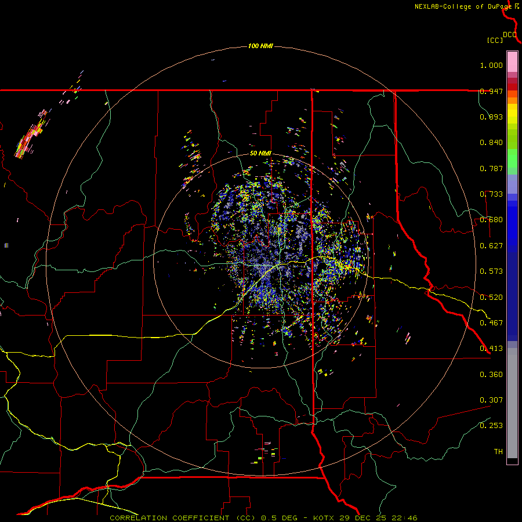Click the 0.840 scale value

(x=491, y=143)
